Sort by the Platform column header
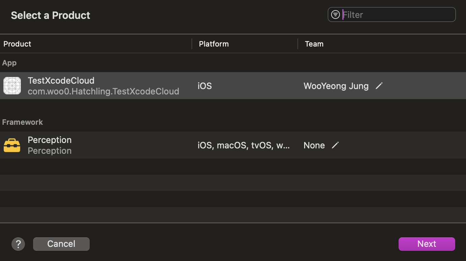The height and width of the screenshot is (261, 466). (x=214, y=44)
